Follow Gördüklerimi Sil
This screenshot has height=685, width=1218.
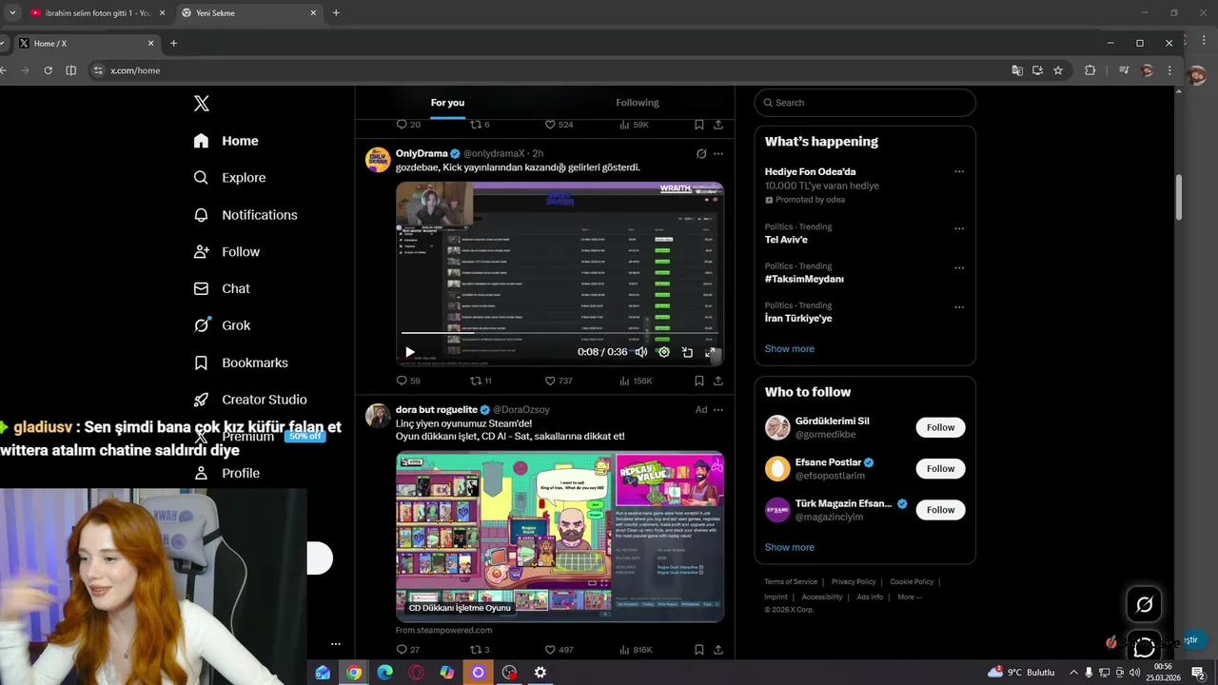point(940,428)
